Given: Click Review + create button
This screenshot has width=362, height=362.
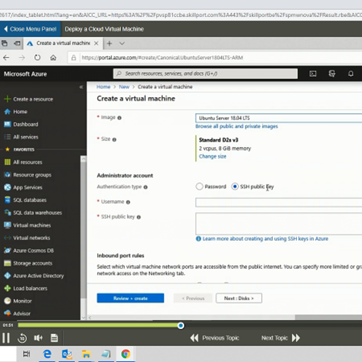Looking at the screenshot, I should click(130, 298).
